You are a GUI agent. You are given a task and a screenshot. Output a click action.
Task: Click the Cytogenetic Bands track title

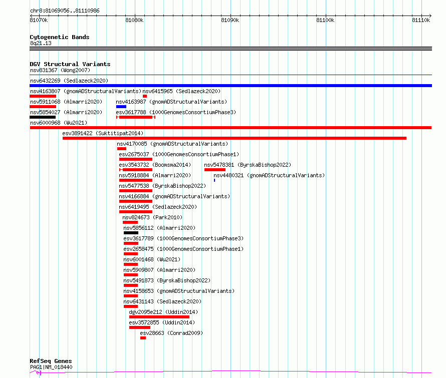[60, 37]
